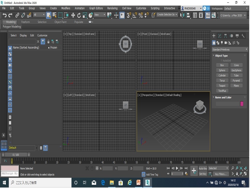Click the Set Key button

tap(203, 174)
